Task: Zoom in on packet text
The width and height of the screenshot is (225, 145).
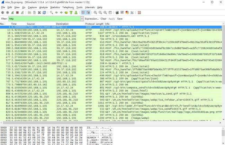Action: point(95,12)
